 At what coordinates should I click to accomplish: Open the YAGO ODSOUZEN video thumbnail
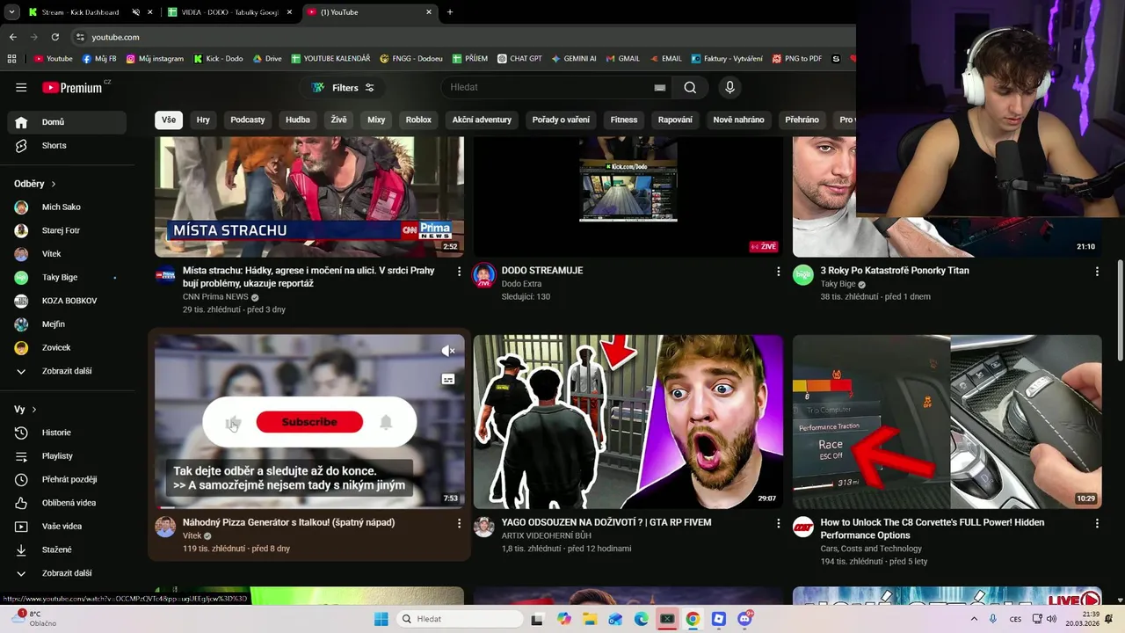click(x=628, y=421)
